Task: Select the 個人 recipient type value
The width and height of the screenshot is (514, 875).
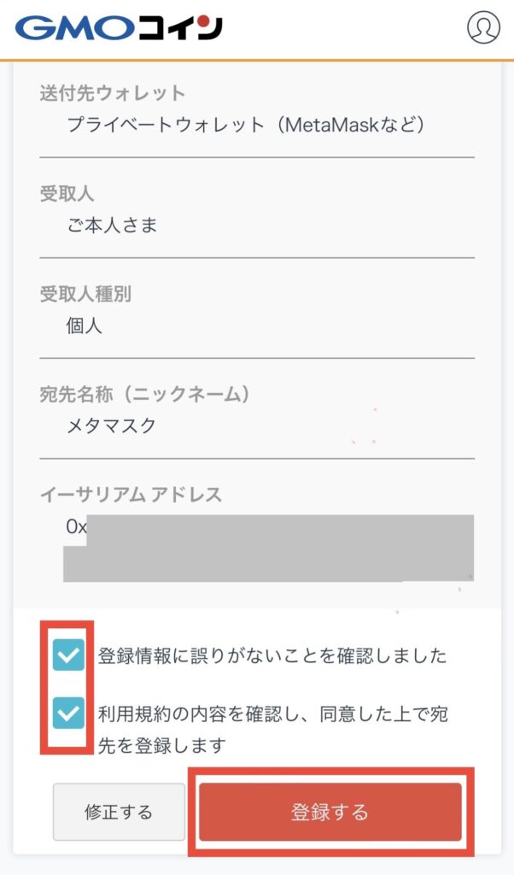Action: tap(84, 326)
